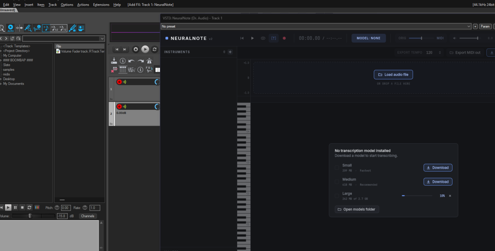The image size is (495, 251).
Task: Open the Insert menu
Action: 29,5
